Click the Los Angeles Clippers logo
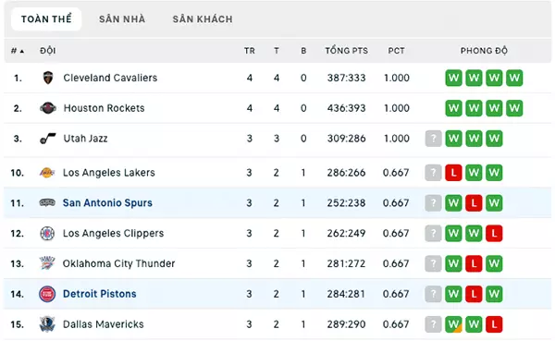Viewport: 555px width, 341px height. pos(47,233)
